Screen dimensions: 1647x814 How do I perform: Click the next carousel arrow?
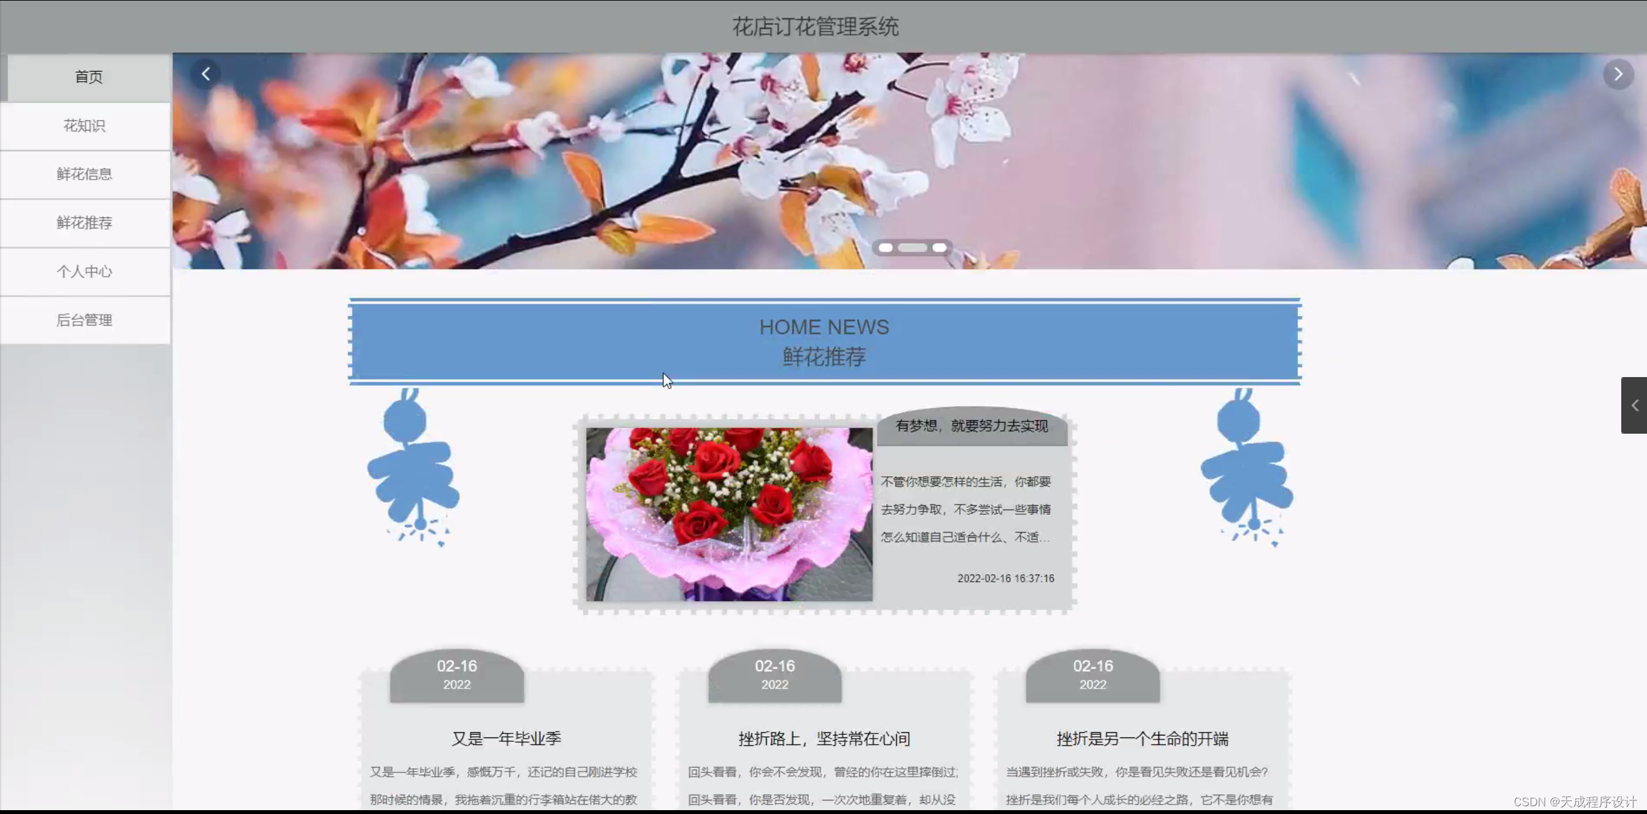tap(1617, 74)
